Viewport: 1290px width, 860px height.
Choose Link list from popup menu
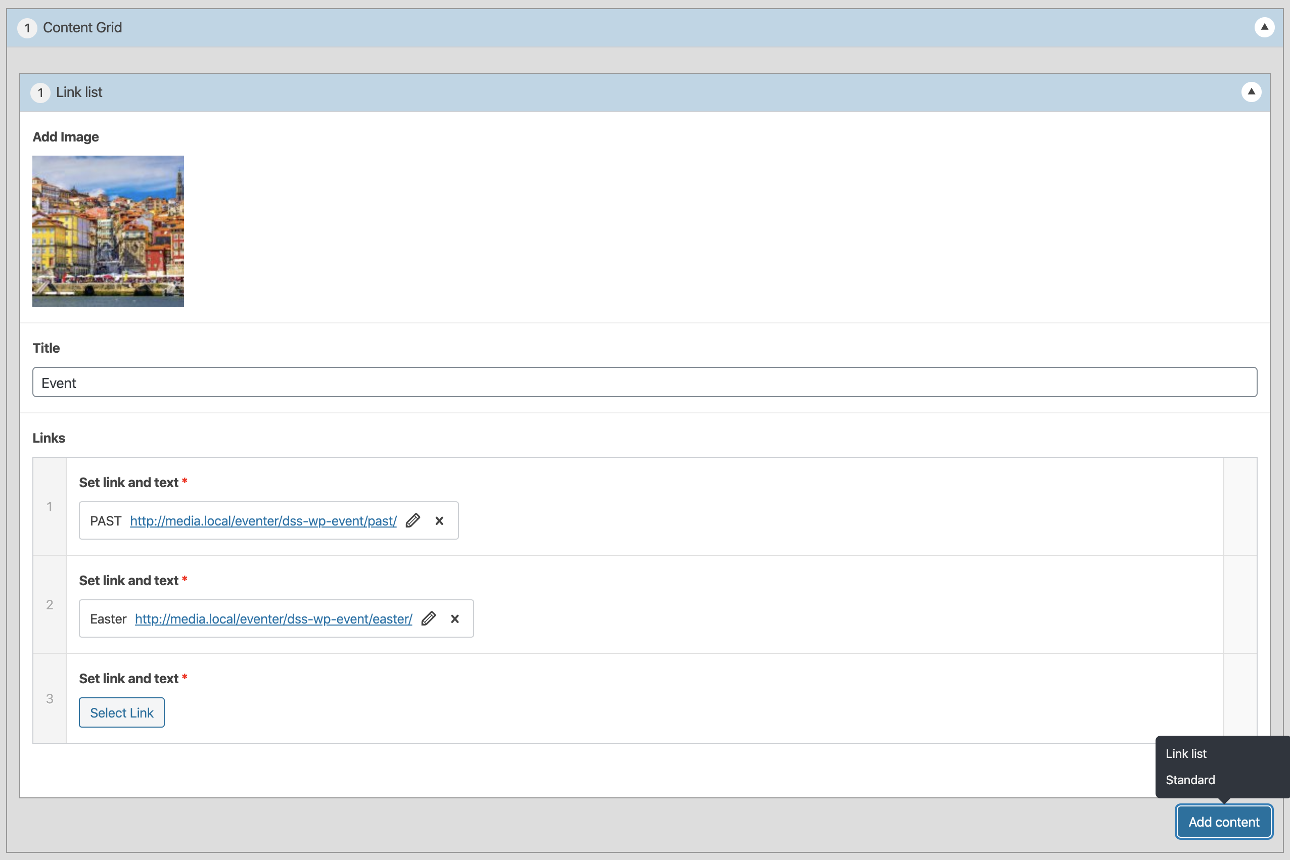[x=1186, y=753]
